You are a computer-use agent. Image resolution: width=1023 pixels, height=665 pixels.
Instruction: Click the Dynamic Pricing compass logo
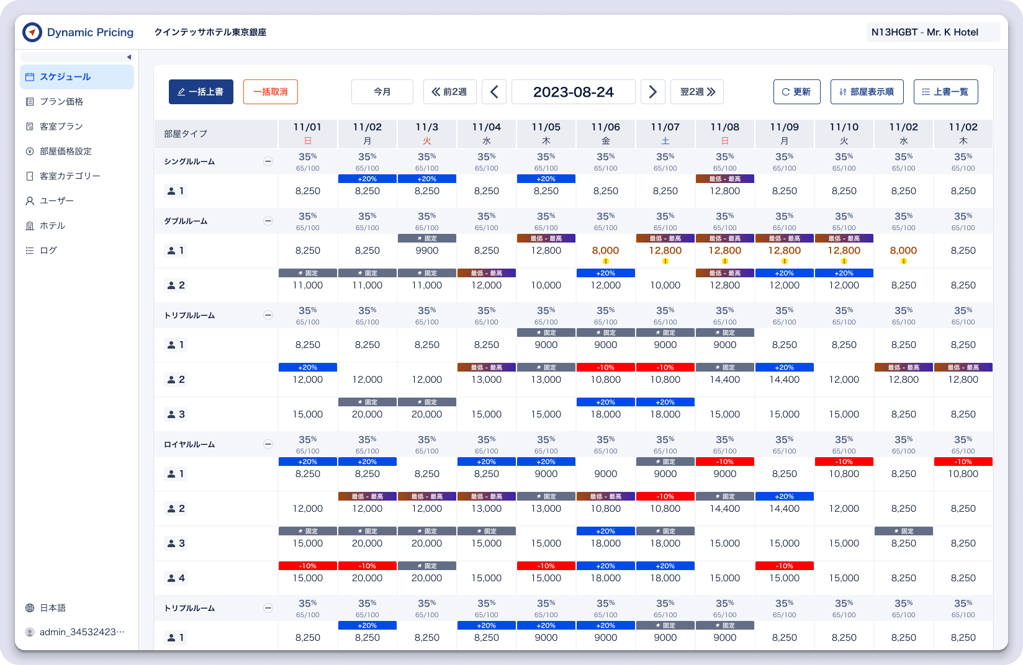coord(32,32)
